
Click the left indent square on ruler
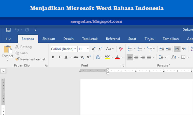108,73
